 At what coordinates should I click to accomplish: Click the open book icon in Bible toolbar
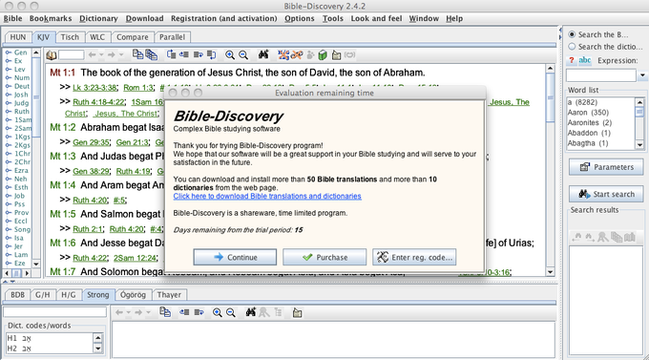[52, 54]
